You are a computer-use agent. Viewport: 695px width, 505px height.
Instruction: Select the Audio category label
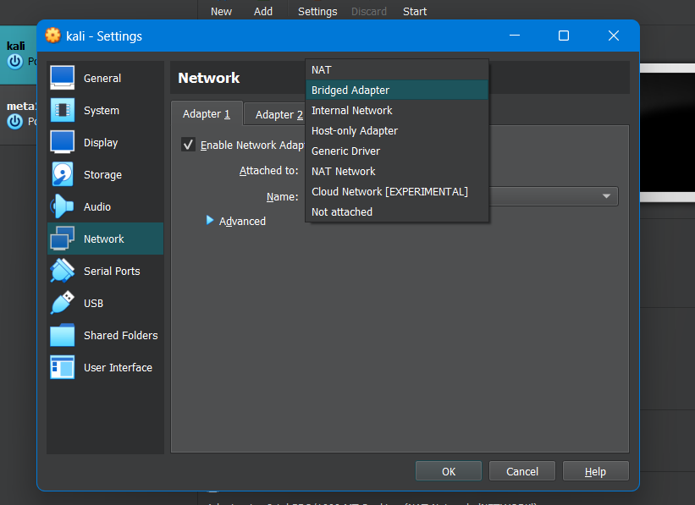pyautogui.click(x=97, y=207)
